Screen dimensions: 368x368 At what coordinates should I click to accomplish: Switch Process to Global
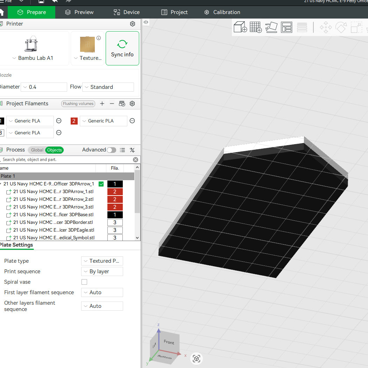37,150
